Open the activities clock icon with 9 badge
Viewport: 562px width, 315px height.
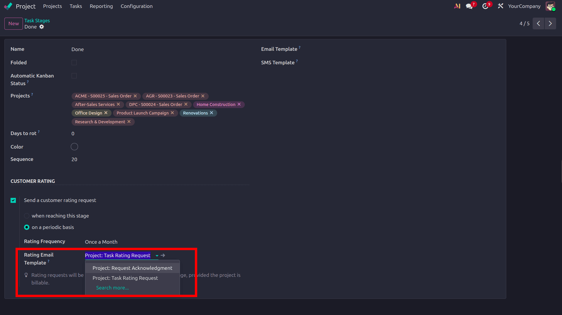click(x=485, y=6)
